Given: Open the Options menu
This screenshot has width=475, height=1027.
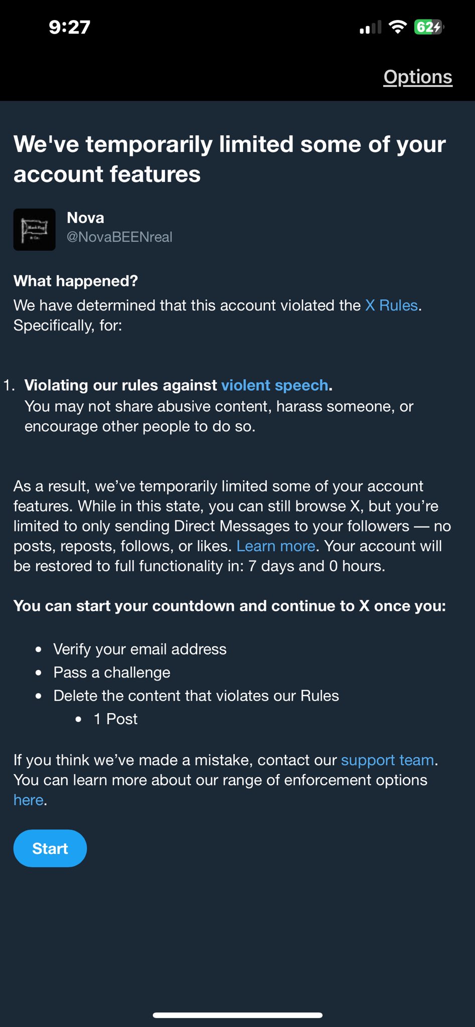Looking at the screenshot, I should 418,77.
